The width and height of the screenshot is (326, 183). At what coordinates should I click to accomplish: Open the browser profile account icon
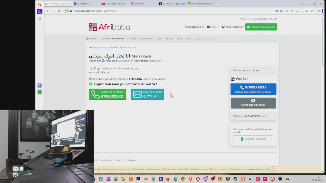(312, 11)
